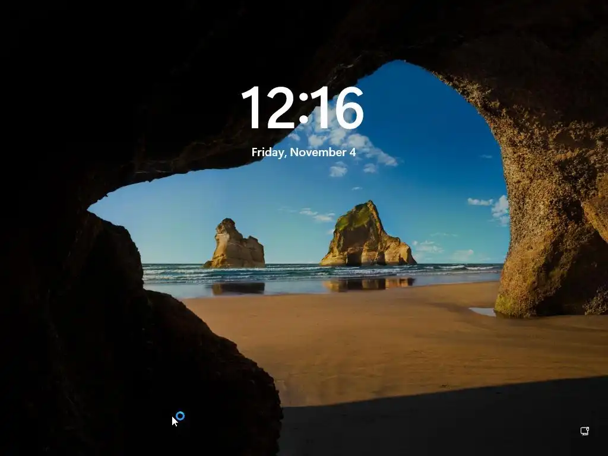Click the 12:16 lock screen clock
The image size is (608, 456).
pos(302,107)
